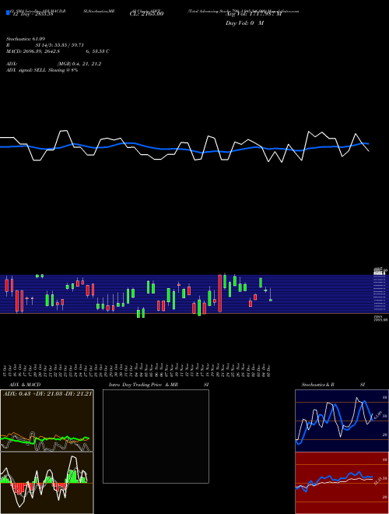Click the blue 12 Day SMA legend square
Image resolution: width=389 pixels, height=514 pixels.
tap(8, 13)
